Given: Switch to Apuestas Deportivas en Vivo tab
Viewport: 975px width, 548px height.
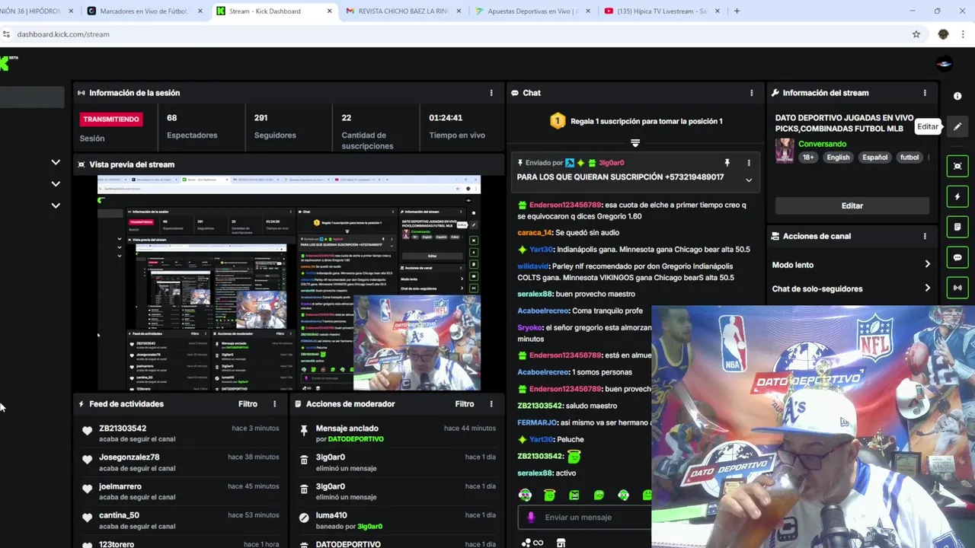Looking at the screenshot, I should tap(533, 11).
